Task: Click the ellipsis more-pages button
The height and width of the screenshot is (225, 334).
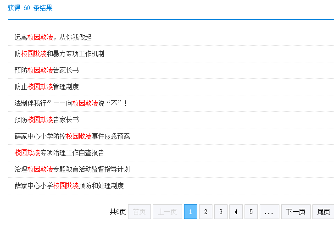Action: coord(269,212)
